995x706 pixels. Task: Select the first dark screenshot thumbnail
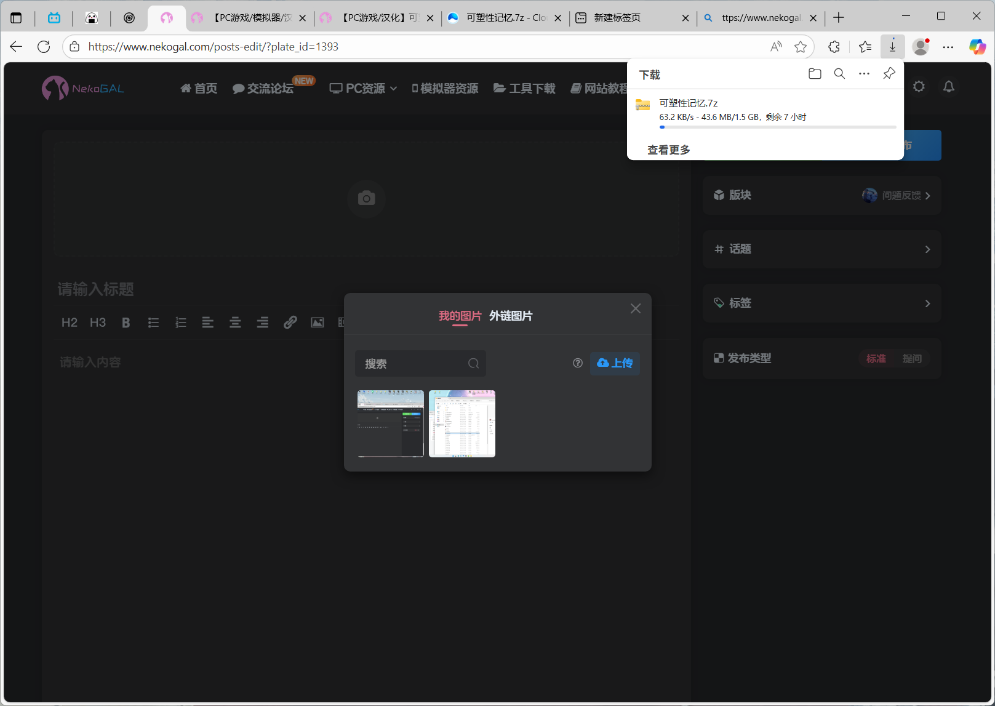point(391,423)
